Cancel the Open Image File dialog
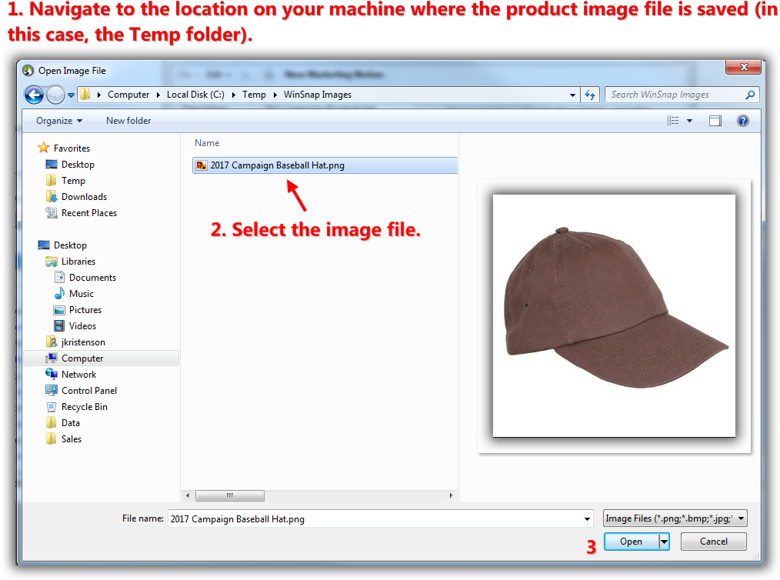This screenshot has height=580, width=780. (712, 541)
